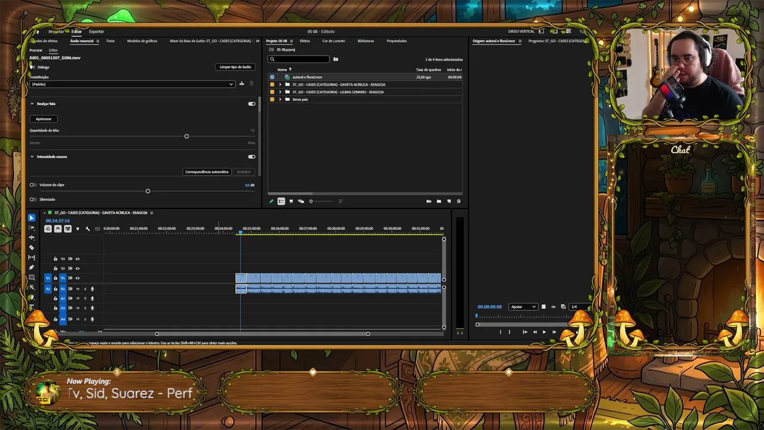Screen dimensions: 764x430
Task: Select the Razor tool
Action: tap(32, 247)
